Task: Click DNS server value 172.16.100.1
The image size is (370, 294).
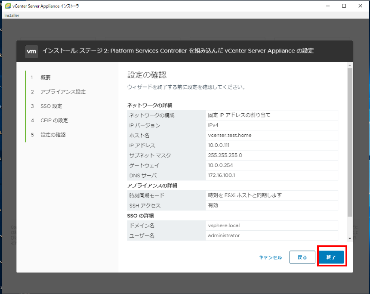Action: [x=221, y=175]
